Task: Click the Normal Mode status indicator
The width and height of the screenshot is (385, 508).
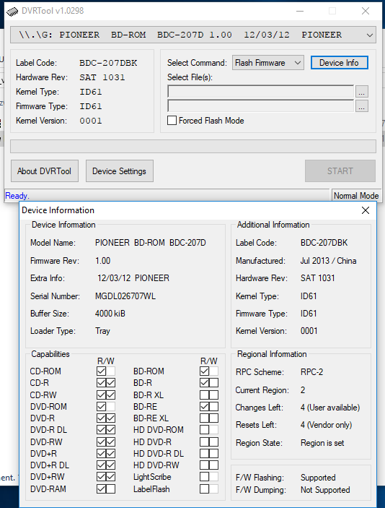Action: [x=356, y=196]
